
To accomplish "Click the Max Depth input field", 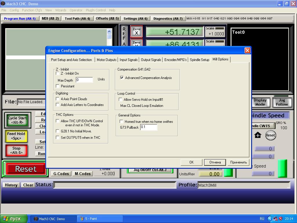I will pos(84,80).
